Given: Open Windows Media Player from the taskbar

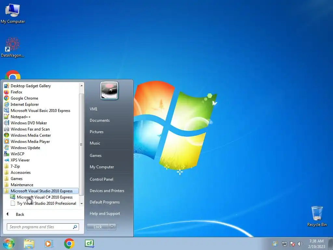Looking at the screenshot, I should point(49,243).
